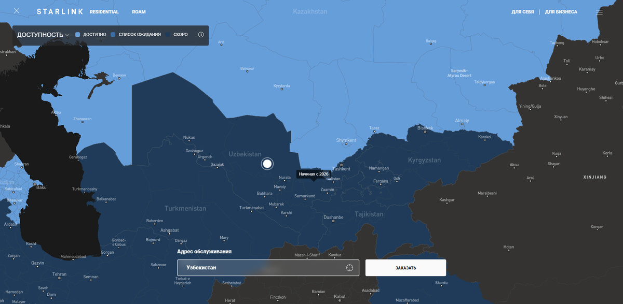Click the STARLINK logo
The height and width of the screenshot is (304, 623).
pyautogui.click(x=59, y=11)
